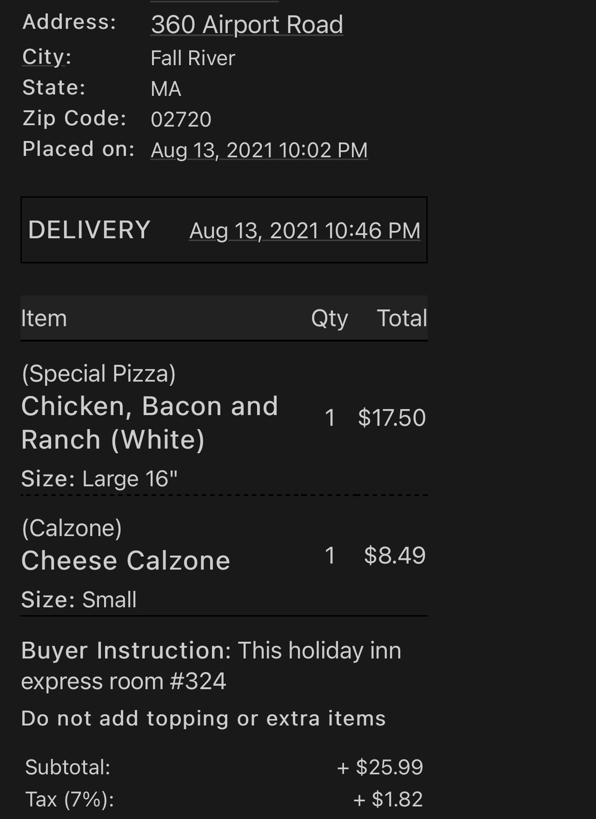Screen dimensions: 596x819
Task: Select the Chicken, Bacon and Ranch pizza item
Action: (149, 423)
